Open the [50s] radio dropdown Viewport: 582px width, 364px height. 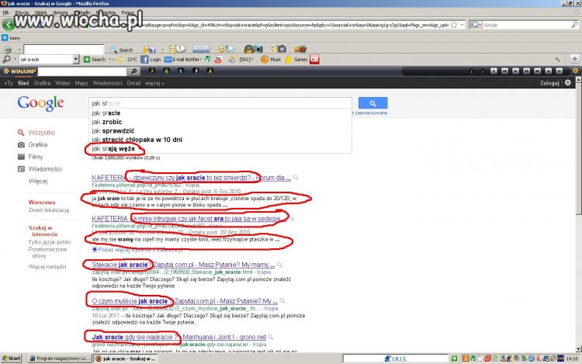point(247,59)
